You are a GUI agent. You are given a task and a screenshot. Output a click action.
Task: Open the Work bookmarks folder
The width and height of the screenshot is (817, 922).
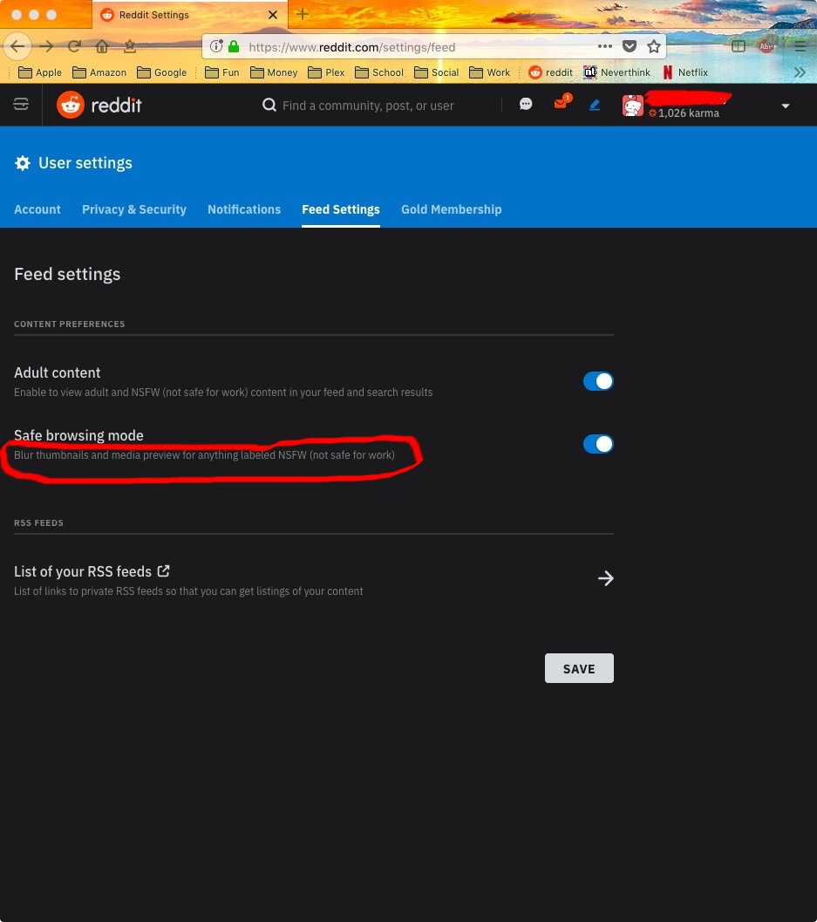coord(490,72)
